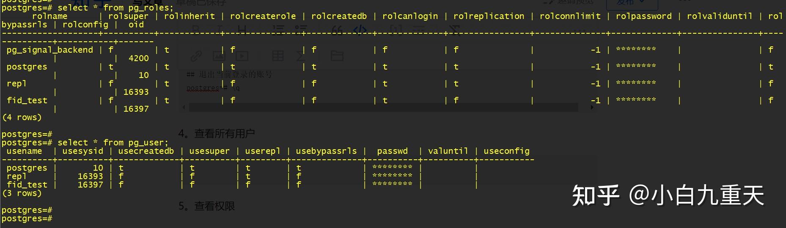Viewport: 786px width, 228px height.
Task: Open the folder attachment icon
Action: tap(337, 55)
